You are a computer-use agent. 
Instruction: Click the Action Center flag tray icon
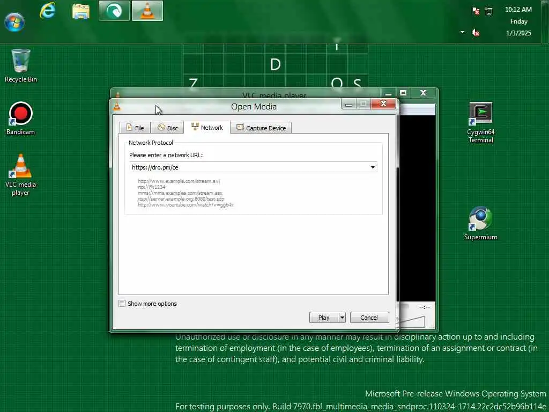pos(475,11)
